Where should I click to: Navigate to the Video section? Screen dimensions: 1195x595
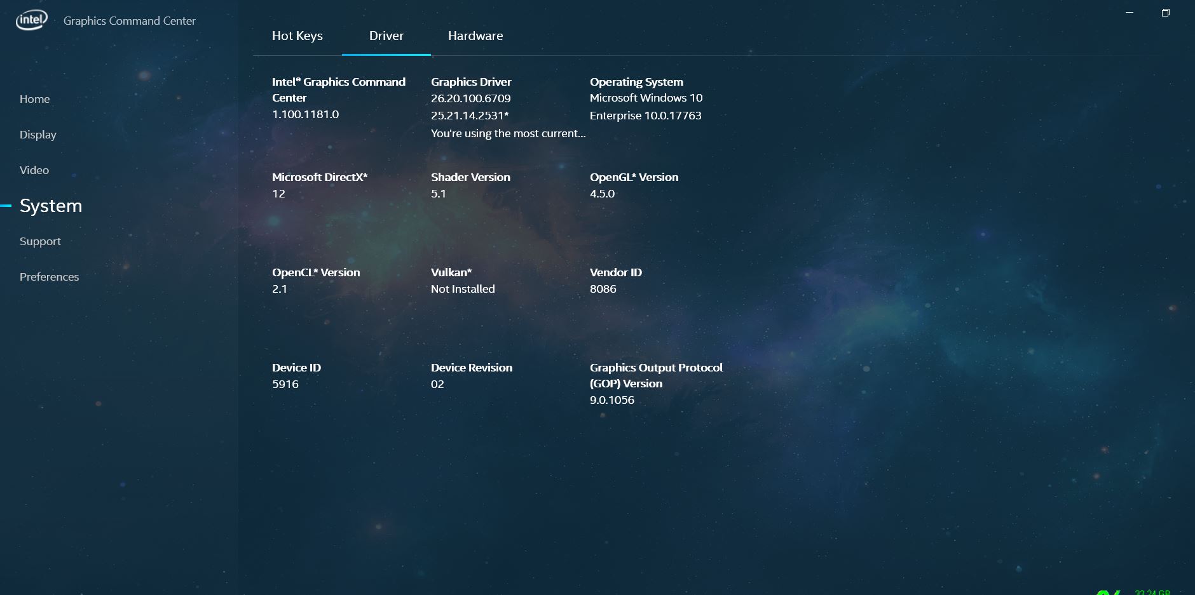[34, 170]
